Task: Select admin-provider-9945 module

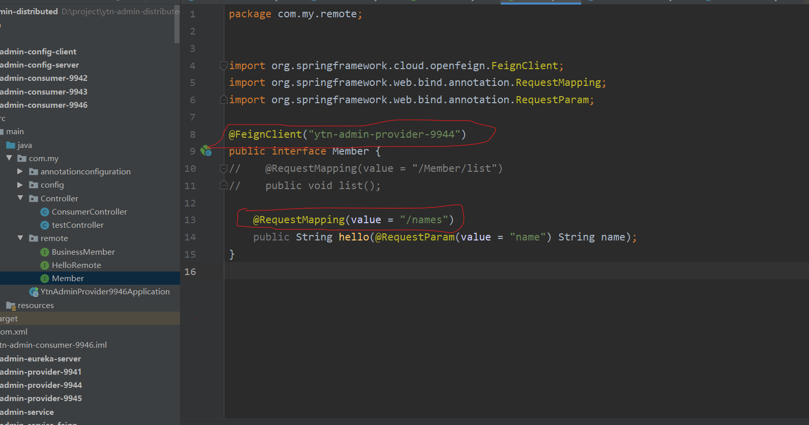Action: (41, 398)
